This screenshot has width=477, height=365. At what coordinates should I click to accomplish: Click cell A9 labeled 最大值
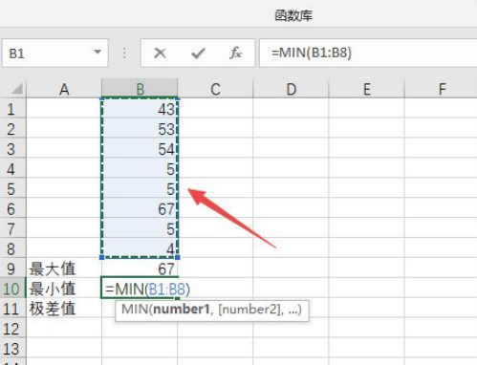pos(64,268)
